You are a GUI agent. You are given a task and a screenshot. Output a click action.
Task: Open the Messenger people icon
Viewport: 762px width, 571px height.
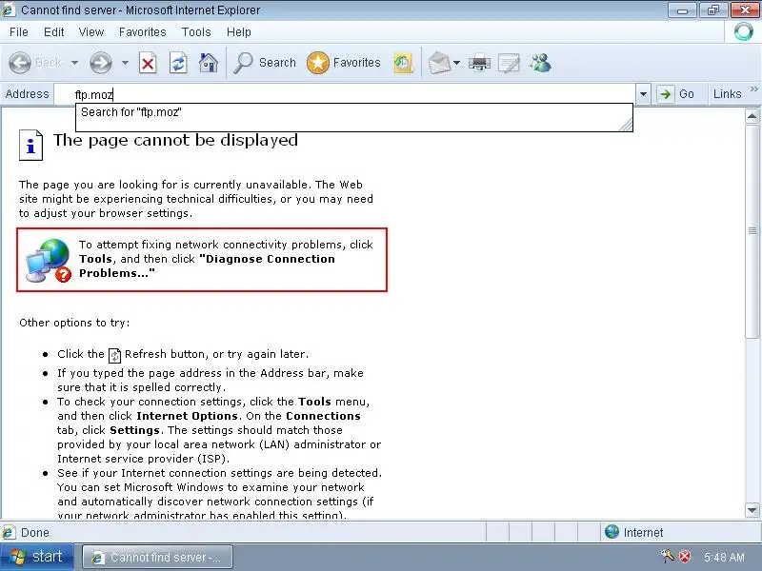point(540,63)
